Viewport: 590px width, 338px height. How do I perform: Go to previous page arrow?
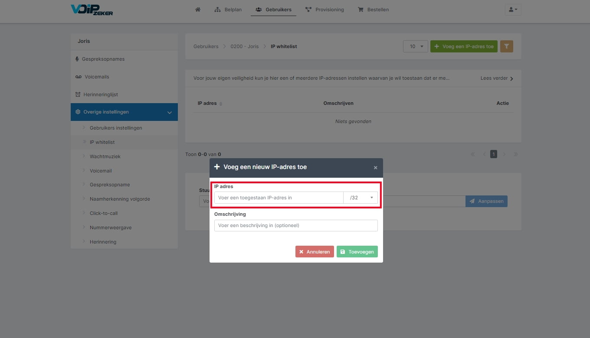click(x=484, y=154)
